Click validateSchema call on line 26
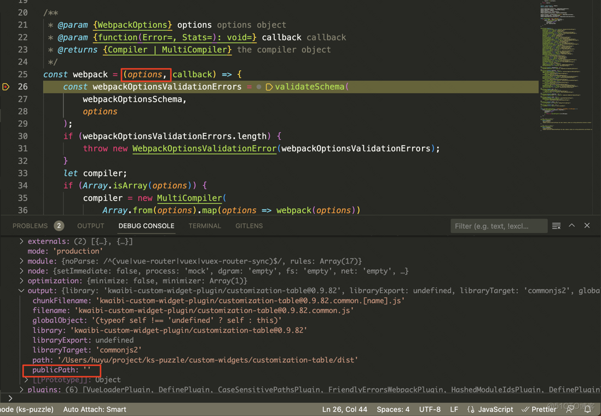 point(309,87)
